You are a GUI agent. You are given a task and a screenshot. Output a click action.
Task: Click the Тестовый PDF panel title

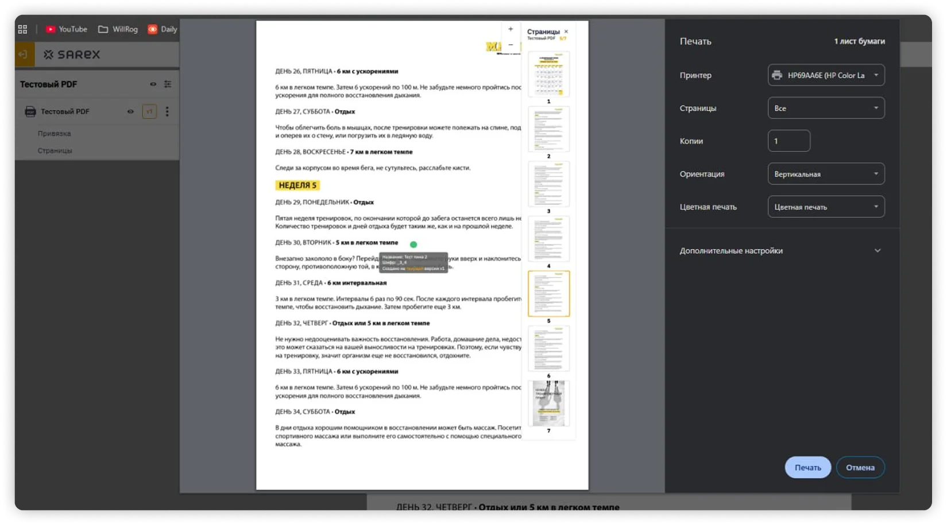coord(48,84)
